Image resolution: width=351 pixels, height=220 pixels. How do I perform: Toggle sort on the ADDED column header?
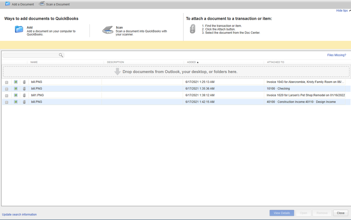click(x=193, y=62)
